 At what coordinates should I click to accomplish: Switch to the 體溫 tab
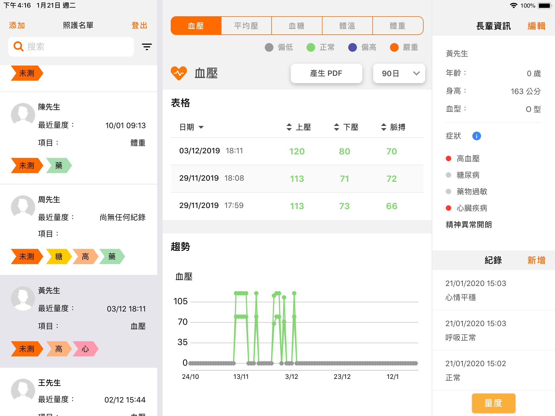[347, 26]
